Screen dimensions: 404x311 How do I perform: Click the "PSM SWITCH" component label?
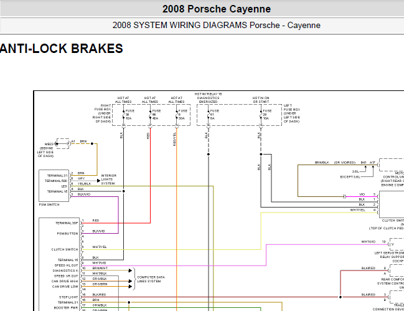49,204
